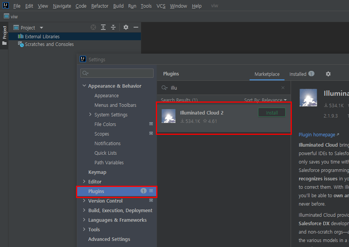Open the Help menu
349x247 pixels.
(197, 6)
